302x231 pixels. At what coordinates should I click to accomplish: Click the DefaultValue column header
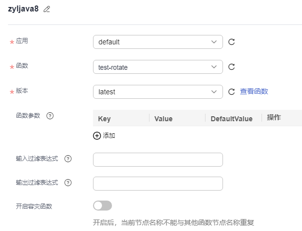tap(231, 119)
